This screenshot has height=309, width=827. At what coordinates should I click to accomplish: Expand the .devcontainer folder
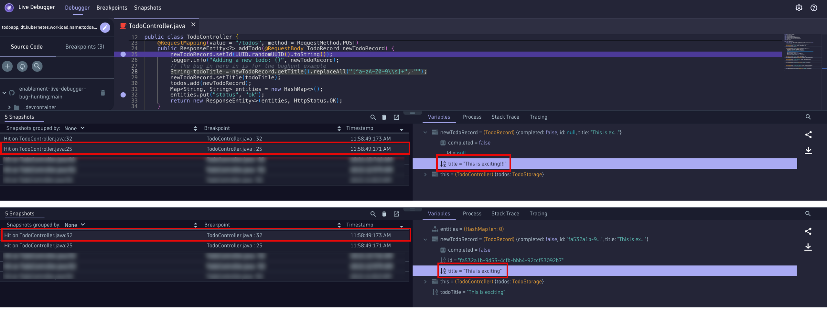point(9,107)
